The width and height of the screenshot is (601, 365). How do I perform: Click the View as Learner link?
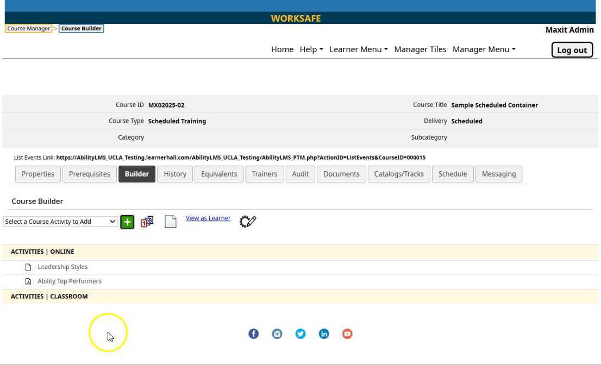tap(208, 218)
